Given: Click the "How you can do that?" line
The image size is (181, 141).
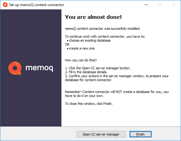Looking at the screenshot, I should [81, 60].
